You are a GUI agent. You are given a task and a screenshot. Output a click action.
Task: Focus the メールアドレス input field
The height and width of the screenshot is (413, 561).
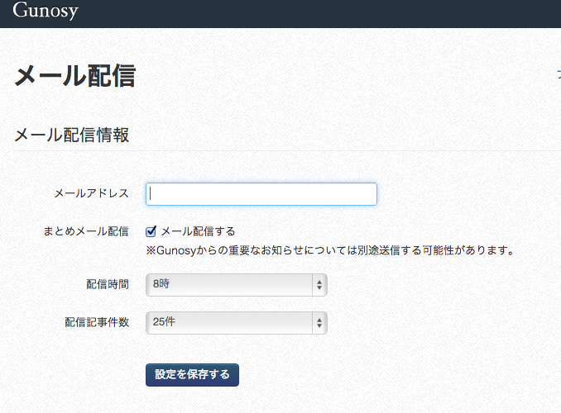point(261,194)
